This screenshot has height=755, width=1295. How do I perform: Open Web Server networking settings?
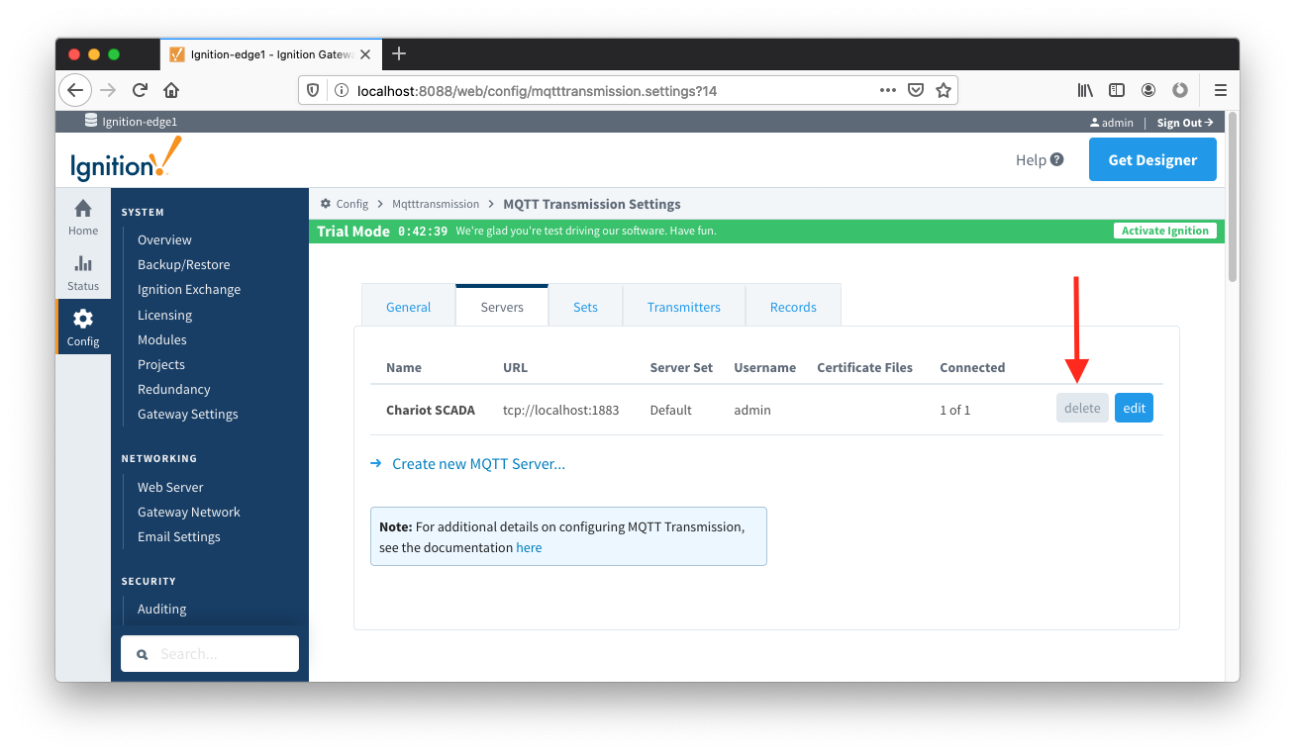[x=170, y=487]
